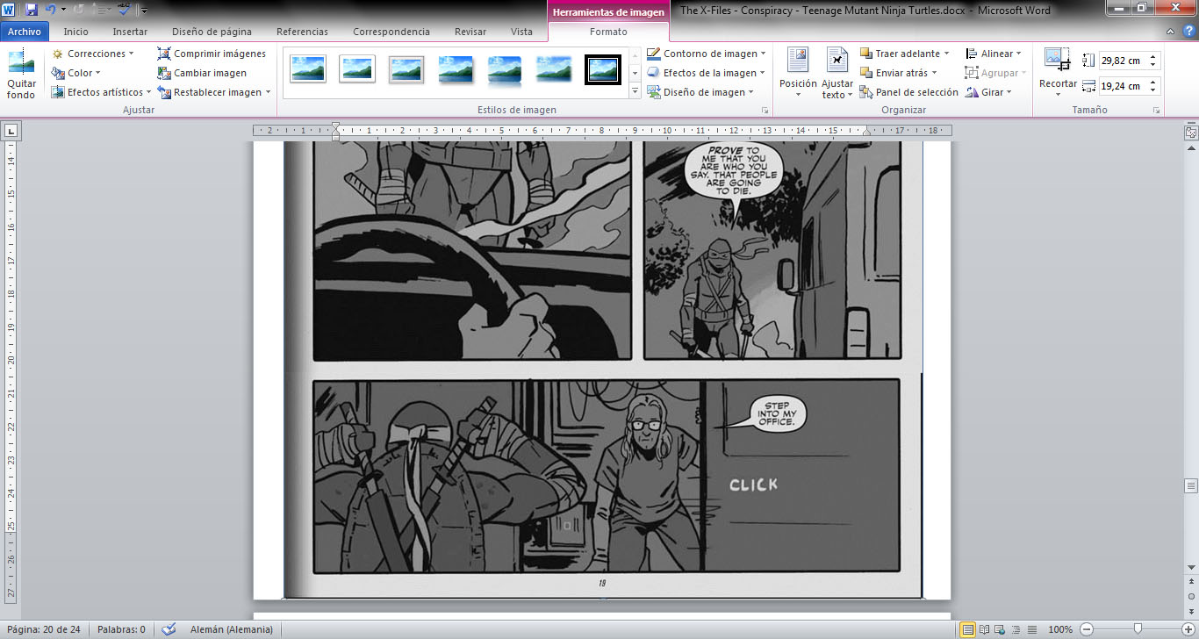Screen dimensions: 1199x639
Task: Open Panel de selección
Action: 908,92
